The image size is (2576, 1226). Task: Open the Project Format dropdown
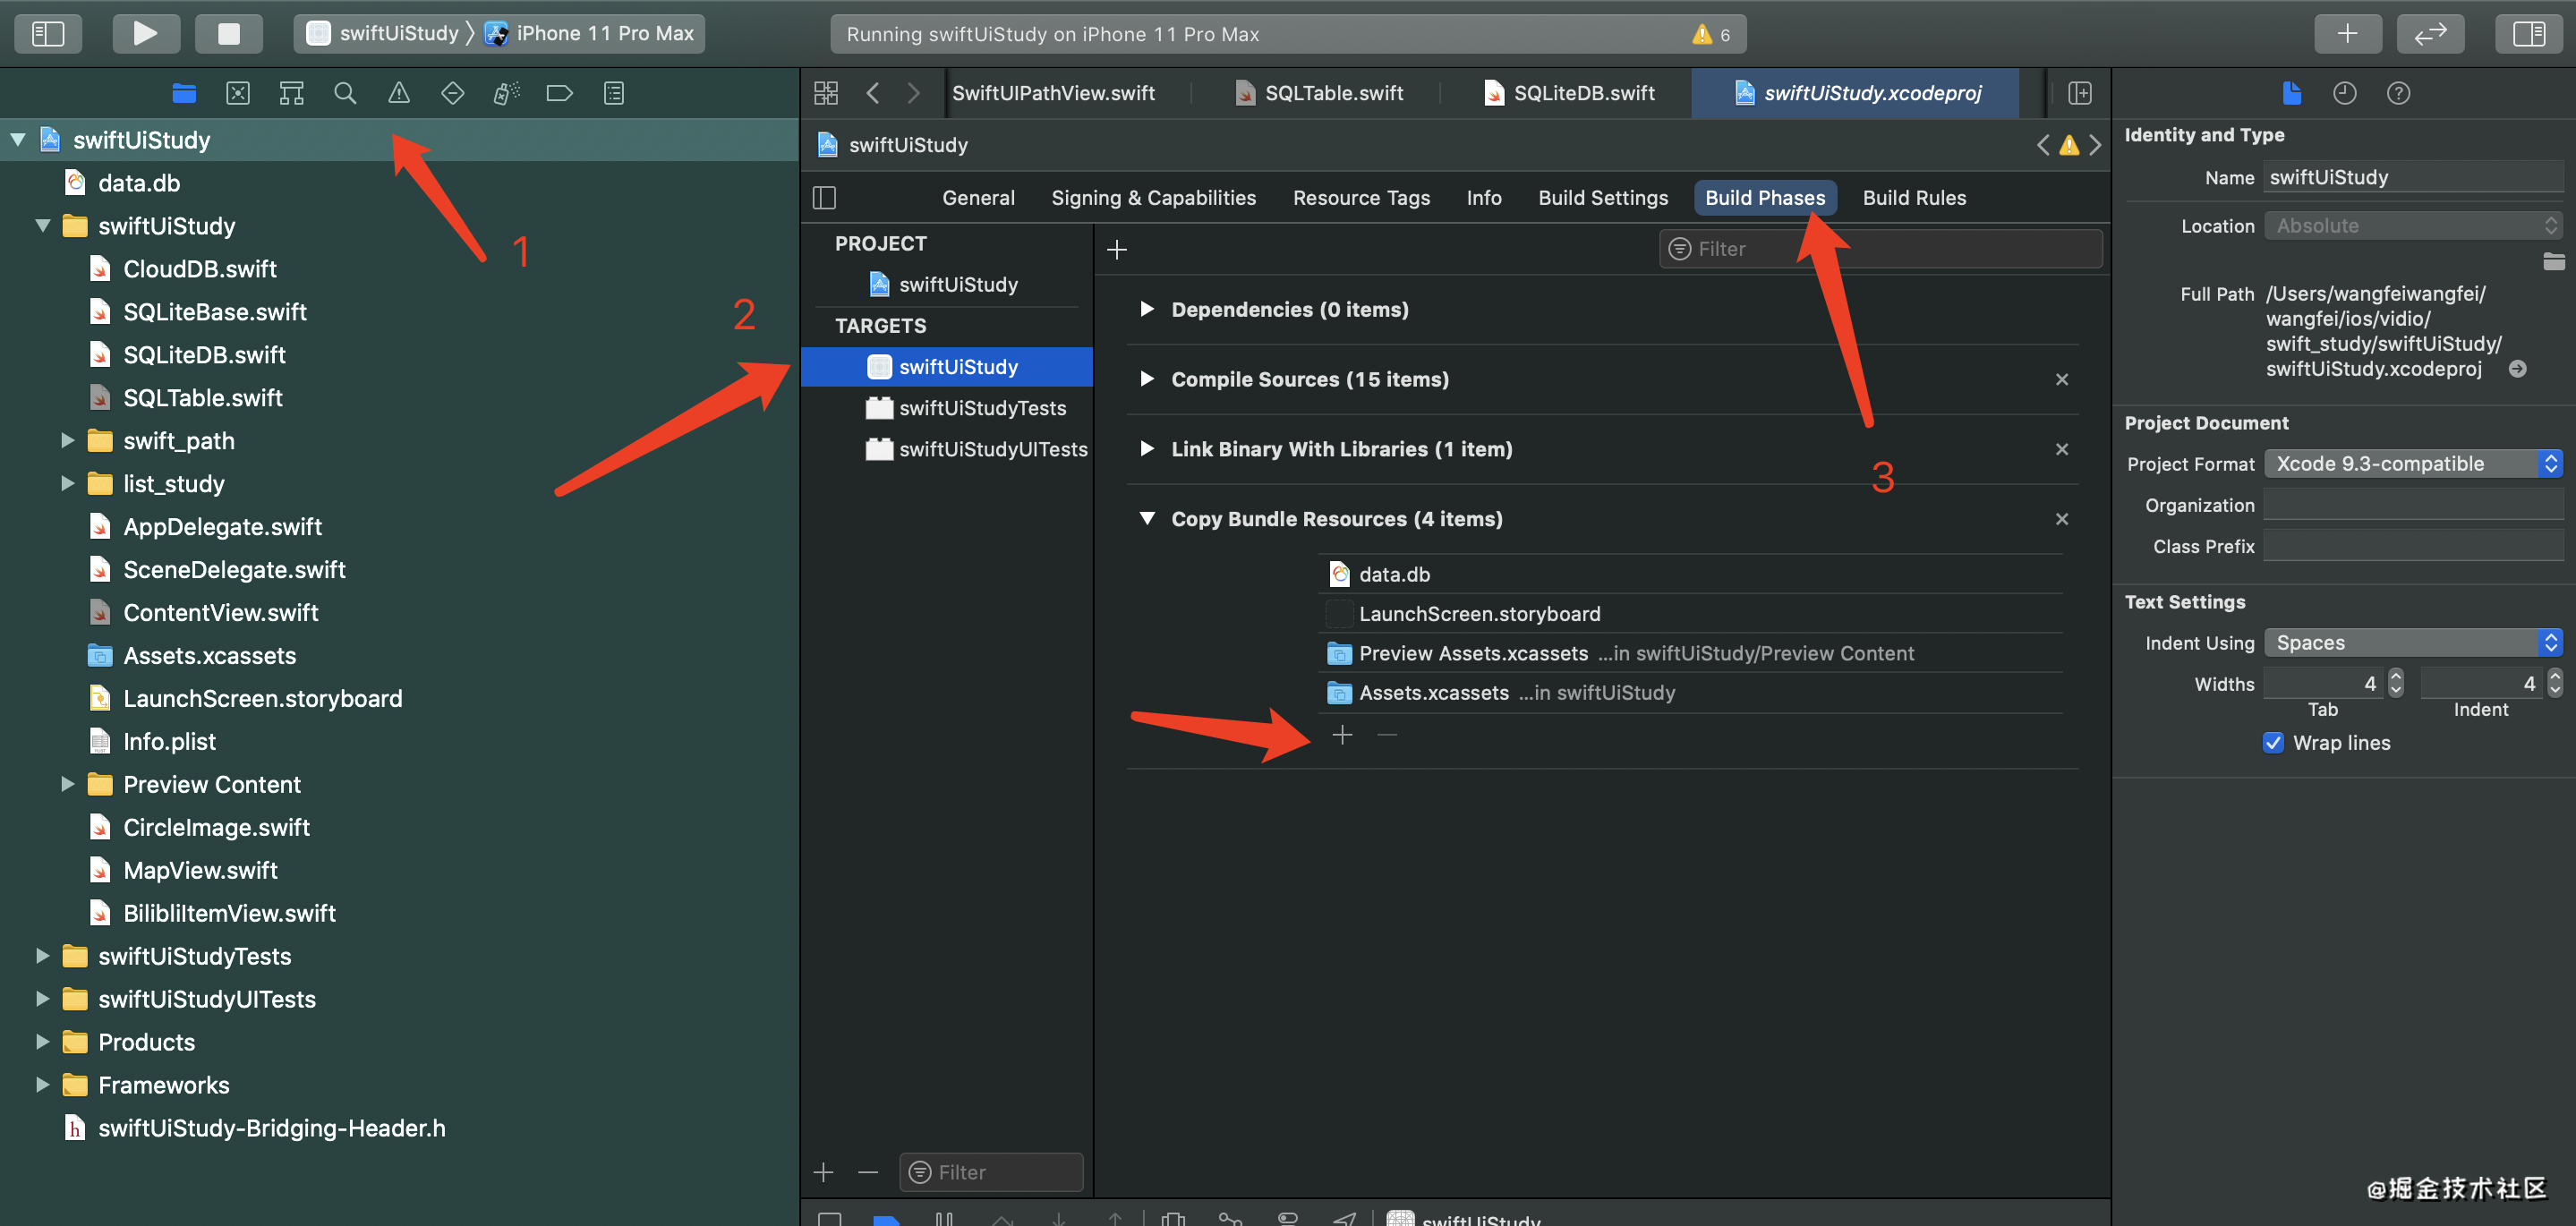click(2412, 463)
